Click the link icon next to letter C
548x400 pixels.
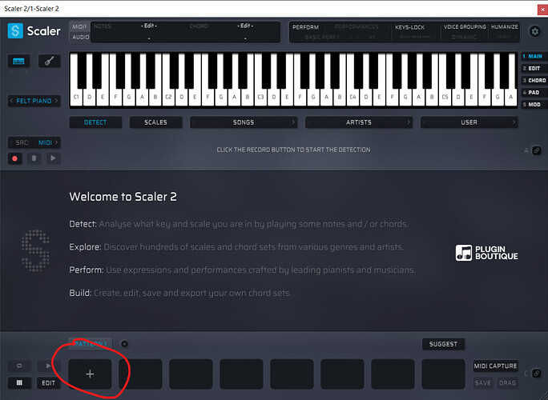point(537,373)
